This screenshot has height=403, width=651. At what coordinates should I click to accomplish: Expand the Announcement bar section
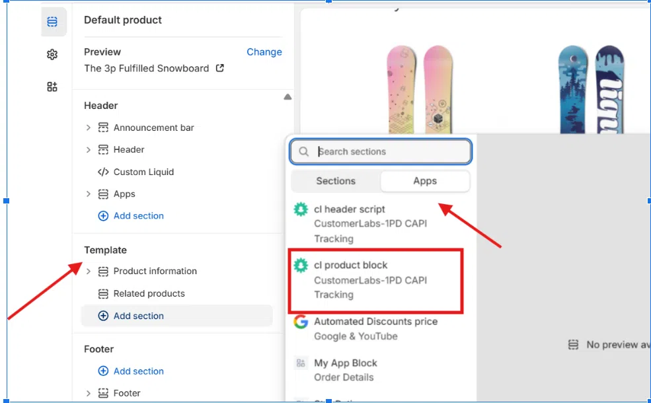[89, 128]
